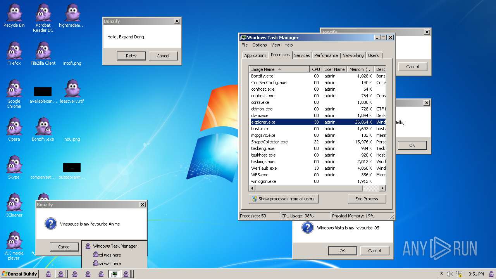Select taskmgr.exe process row

(x=317, y=162)
